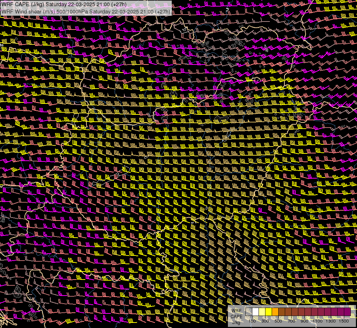Click the orange CAPE legend swatch

click(275, 312)
